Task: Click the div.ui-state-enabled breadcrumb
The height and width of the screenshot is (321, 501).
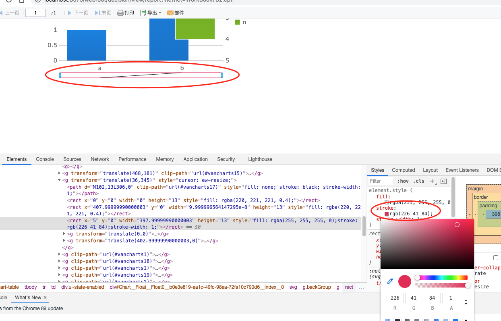Action: (83, 287)
